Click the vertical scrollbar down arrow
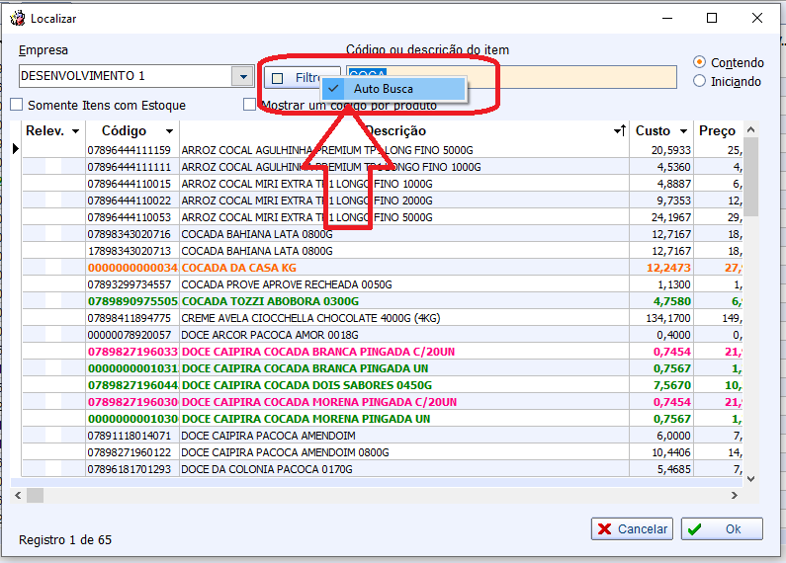The height and width of the screenshot is (563, 786). (750, 478)
